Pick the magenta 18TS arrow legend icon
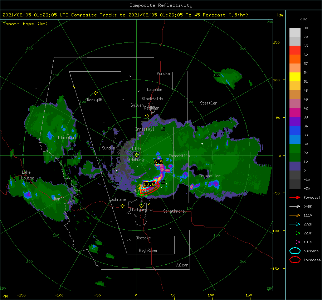The height and width of the screenshot is (300, 322). (295, 242)
